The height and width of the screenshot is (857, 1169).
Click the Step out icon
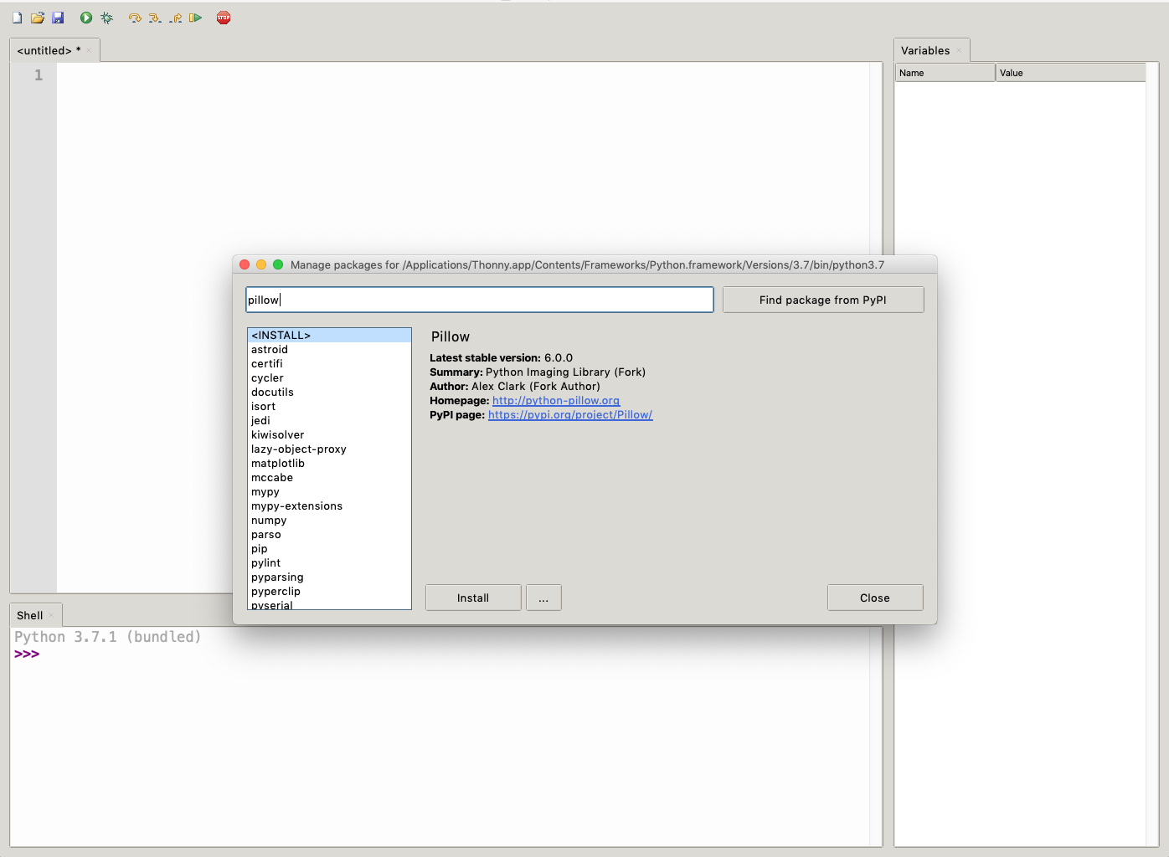tap(176, 18)
